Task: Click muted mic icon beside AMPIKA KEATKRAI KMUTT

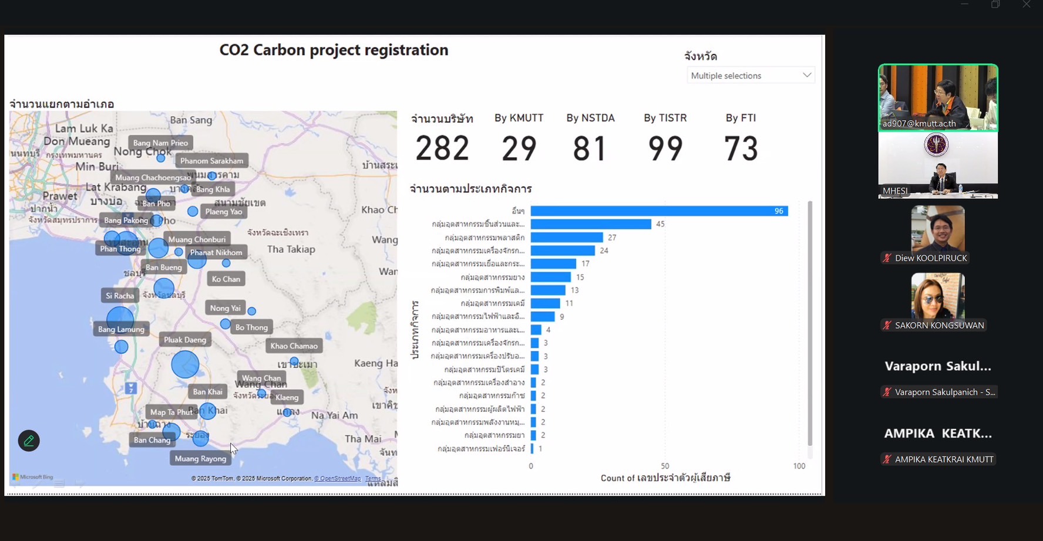Action: pyautogui.click(x=887, y=459)
